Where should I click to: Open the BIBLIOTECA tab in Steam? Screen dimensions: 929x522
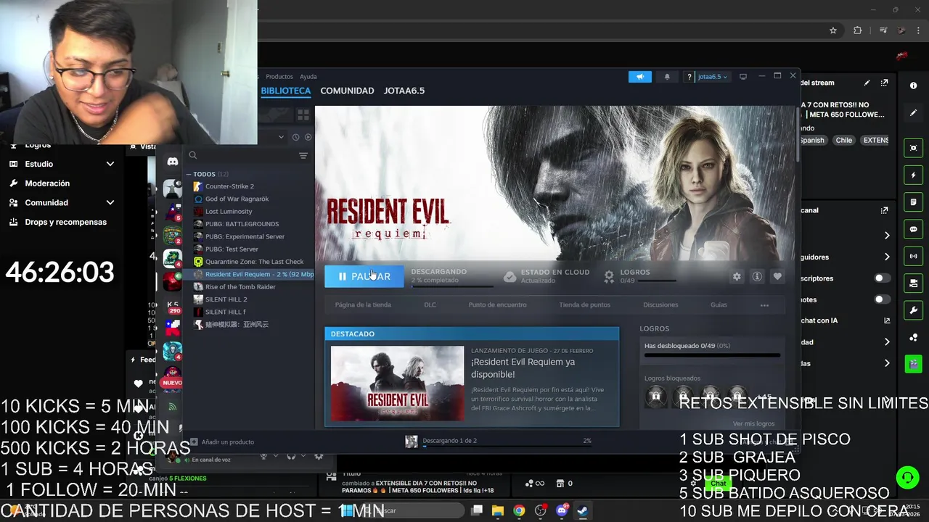coord(286,91)
